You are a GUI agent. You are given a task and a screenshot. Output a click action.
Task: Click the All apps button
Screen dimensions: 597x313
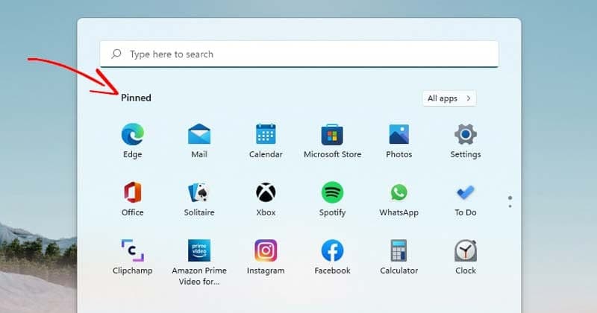(x=449, y=98)
